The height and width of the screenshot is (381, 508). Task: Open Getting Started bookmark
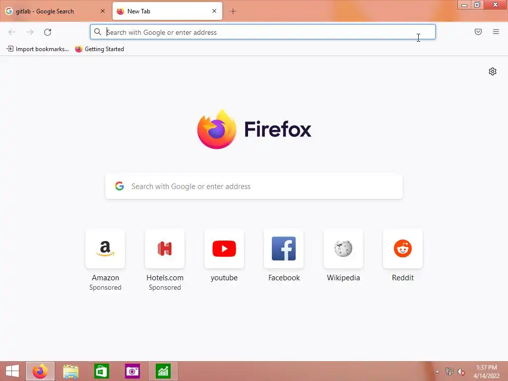pos(99,49)
